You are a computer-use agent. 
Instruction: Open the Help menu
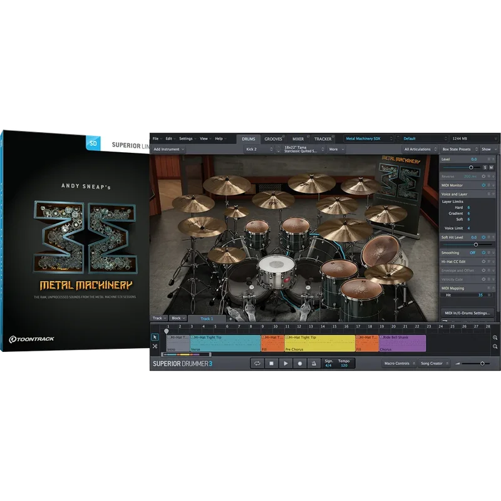click(x=220, y=138)
